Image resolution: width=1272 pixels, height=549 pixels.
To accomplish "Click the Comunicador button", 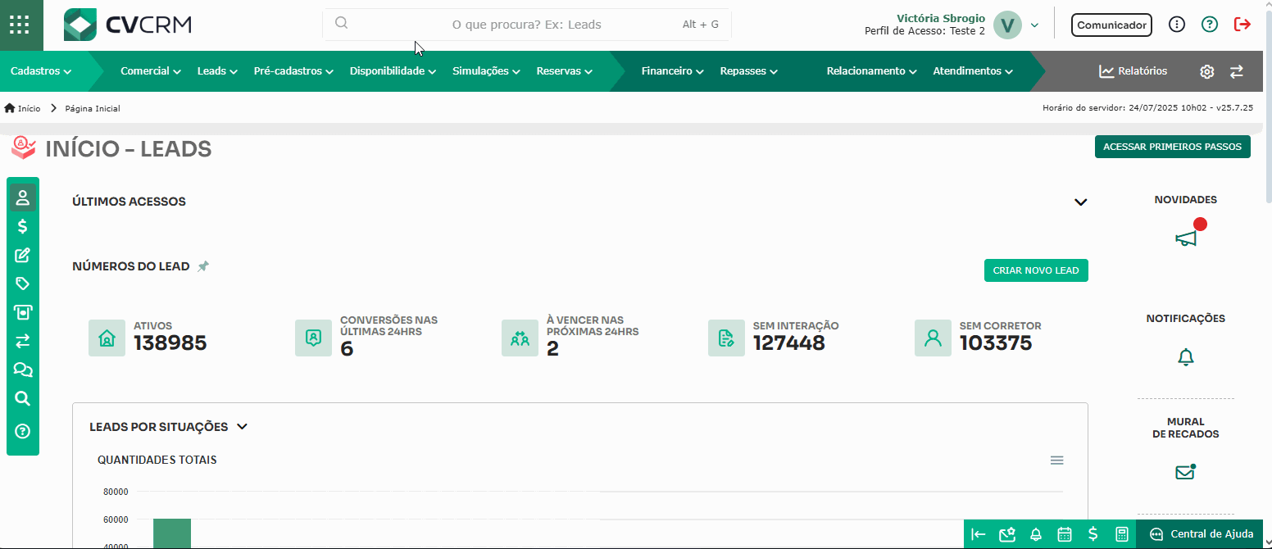I will point(1111,25).
